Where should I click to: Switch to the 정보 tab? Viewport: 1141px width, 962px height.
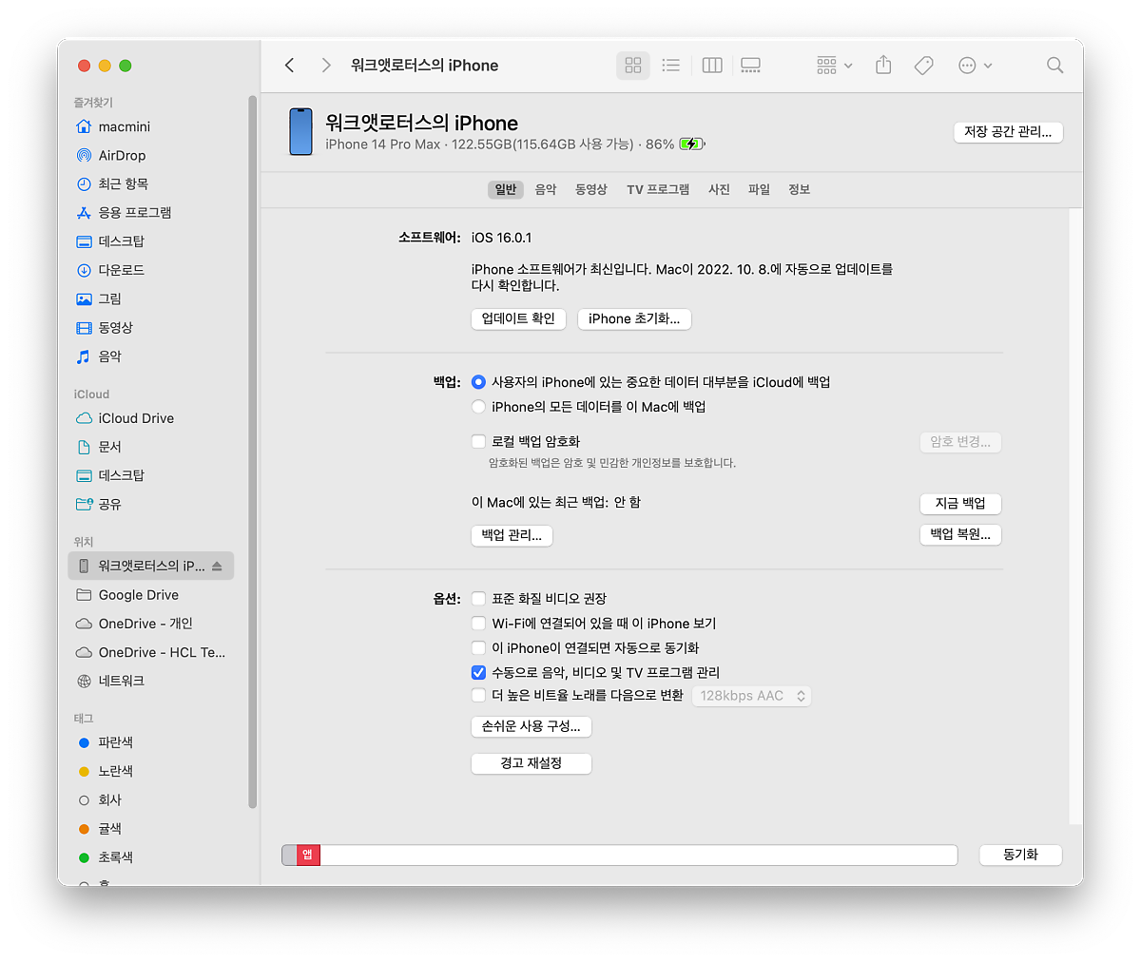tap(799, 189)
